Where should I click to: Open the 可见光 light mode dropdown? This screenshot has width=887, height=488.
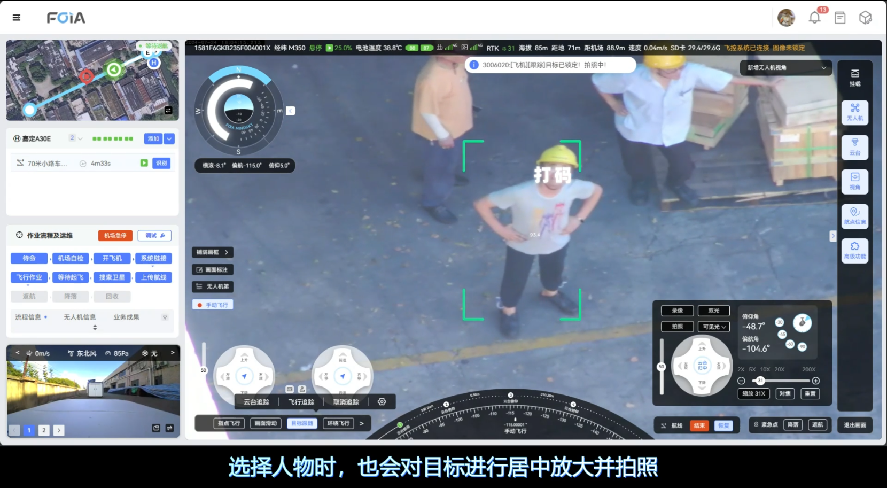click(714, 327)
